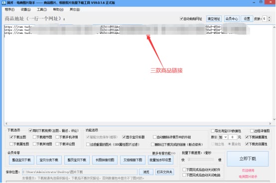Click the 整店宝贝下载 button
The image size is (276, 183).
tap(21, 160)
